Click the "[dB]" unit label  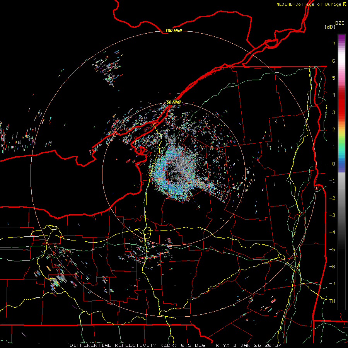[330, 27]
